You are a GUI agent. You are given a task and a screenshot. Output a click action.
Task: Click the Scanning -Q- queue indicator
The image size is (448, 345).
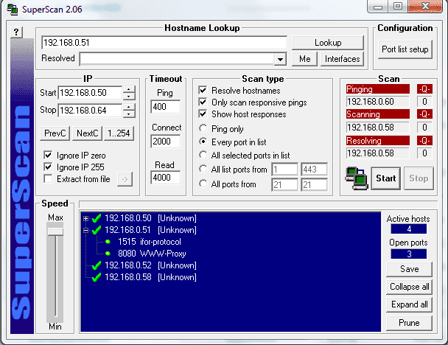tap(424, 114)
